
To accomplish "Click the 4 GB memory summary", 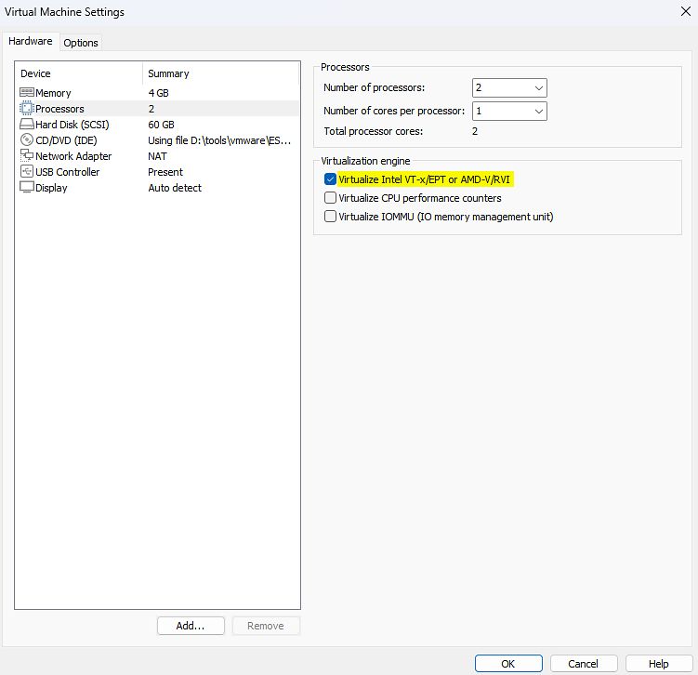I will [159, 93].
